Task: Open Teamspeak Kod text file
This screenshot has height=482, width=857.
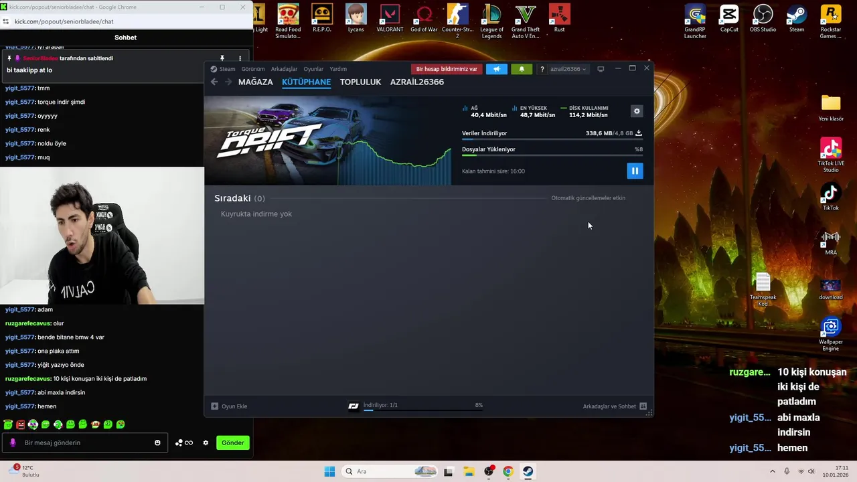Action: click(x=763, y=289)
